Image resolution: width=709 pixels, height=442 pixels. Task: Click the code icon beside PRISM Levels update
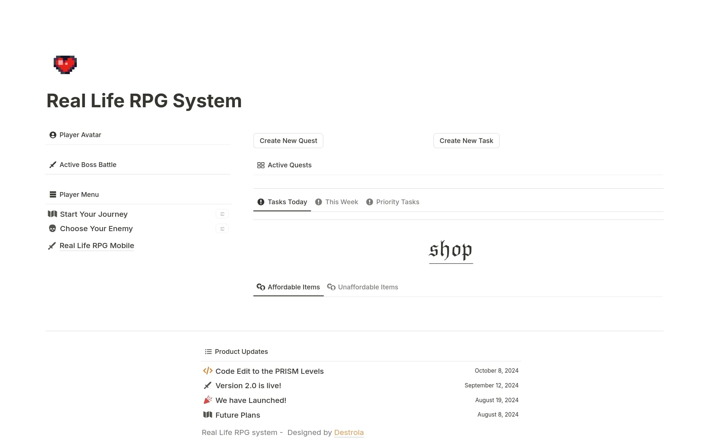[208, 371]
